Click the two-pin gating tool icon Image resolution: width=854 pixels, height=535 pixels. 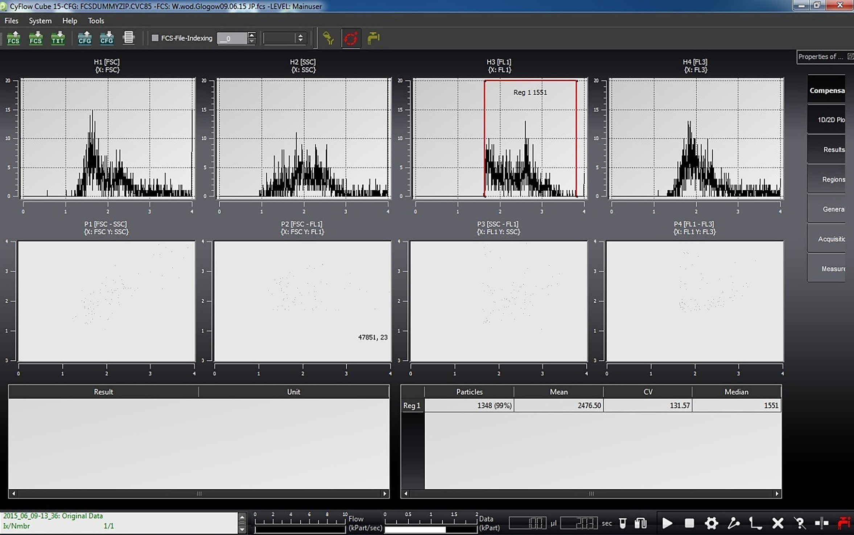[x=734, y=523]
